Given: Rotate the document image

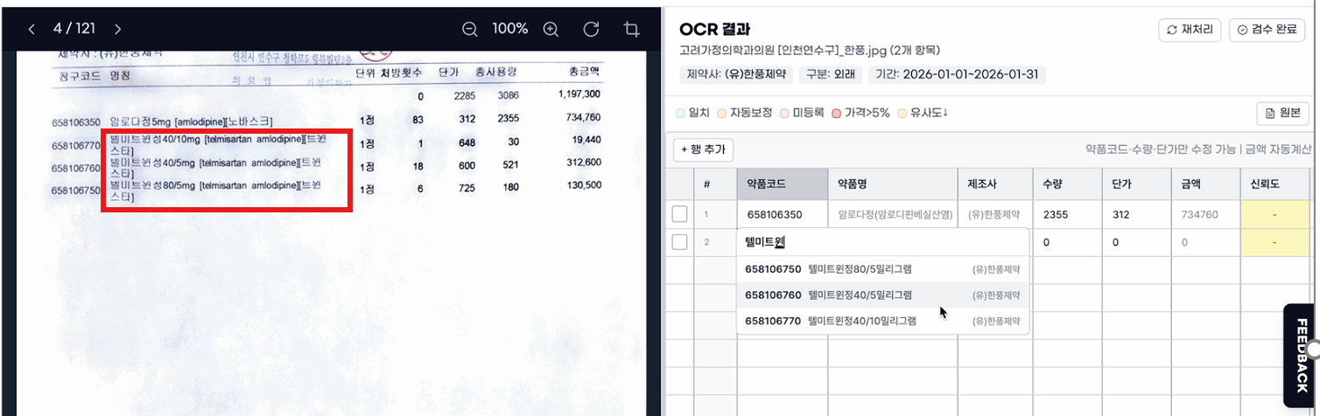Looking at the screenshot, I should [591, 29].
